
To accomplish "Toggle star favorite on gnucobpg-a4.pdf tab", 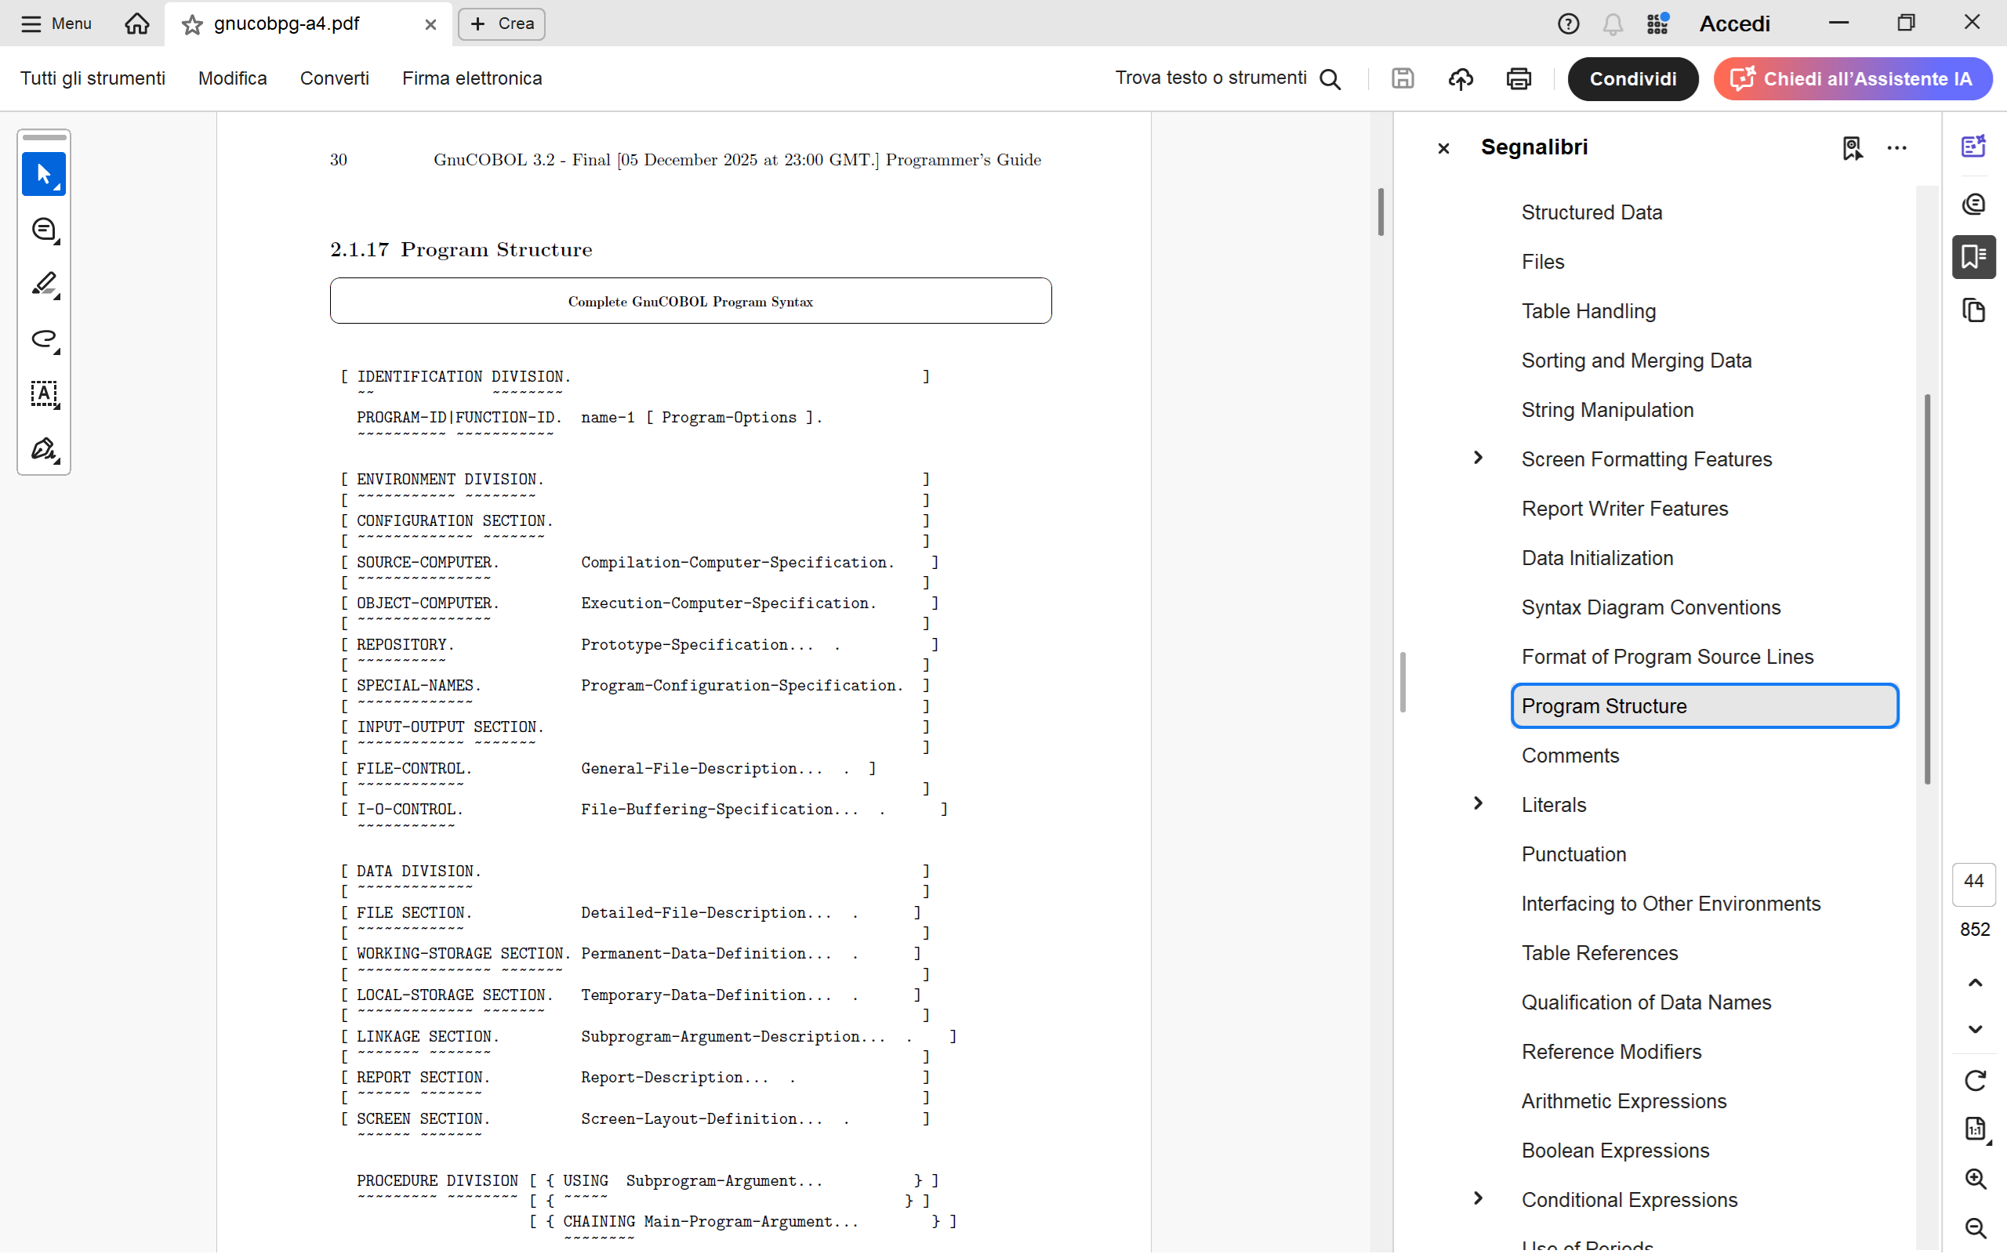I will (192, 25).
